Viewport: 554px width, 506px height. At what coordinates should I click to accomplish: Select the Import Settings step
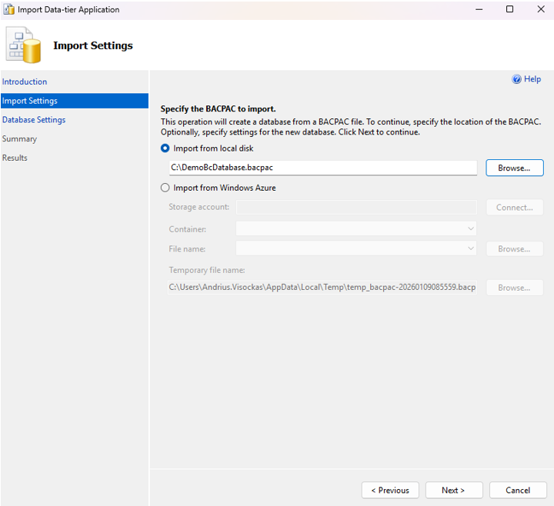coord(30,101)
